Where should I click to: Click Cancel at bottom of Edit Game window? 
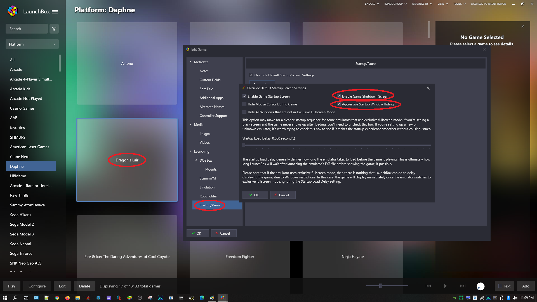click(x=224, y=233)
